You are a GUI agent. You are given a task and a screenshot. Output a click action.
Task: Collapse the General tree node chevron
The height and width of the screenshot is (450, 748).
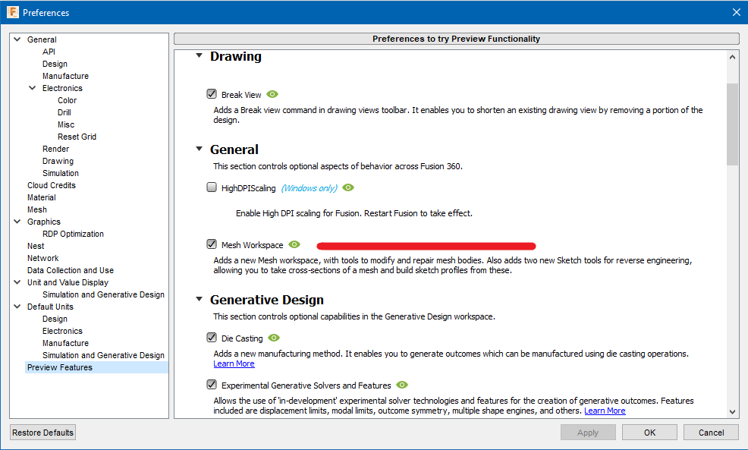(17, 39)
